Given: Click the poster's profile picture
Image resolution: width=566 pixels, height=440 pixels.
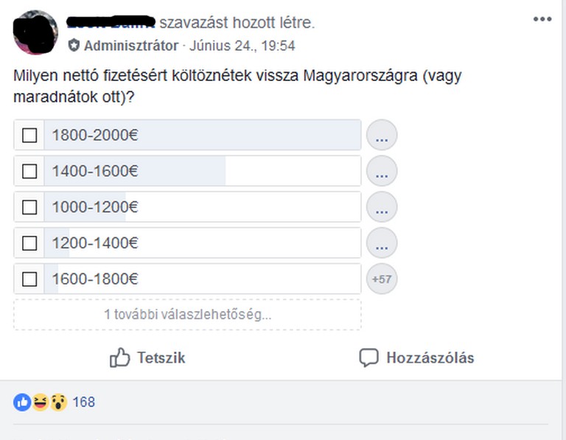Looking at the screenshot, I should pos(35,32).
